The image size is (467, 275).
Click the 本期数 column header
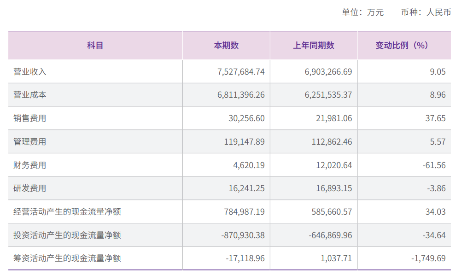[x=226, y=45]
